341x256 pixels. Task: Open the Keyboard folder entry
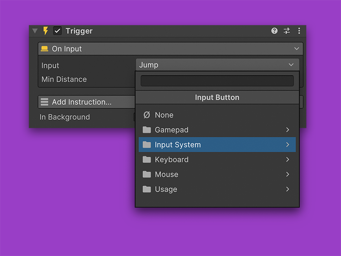coord(217,160)
